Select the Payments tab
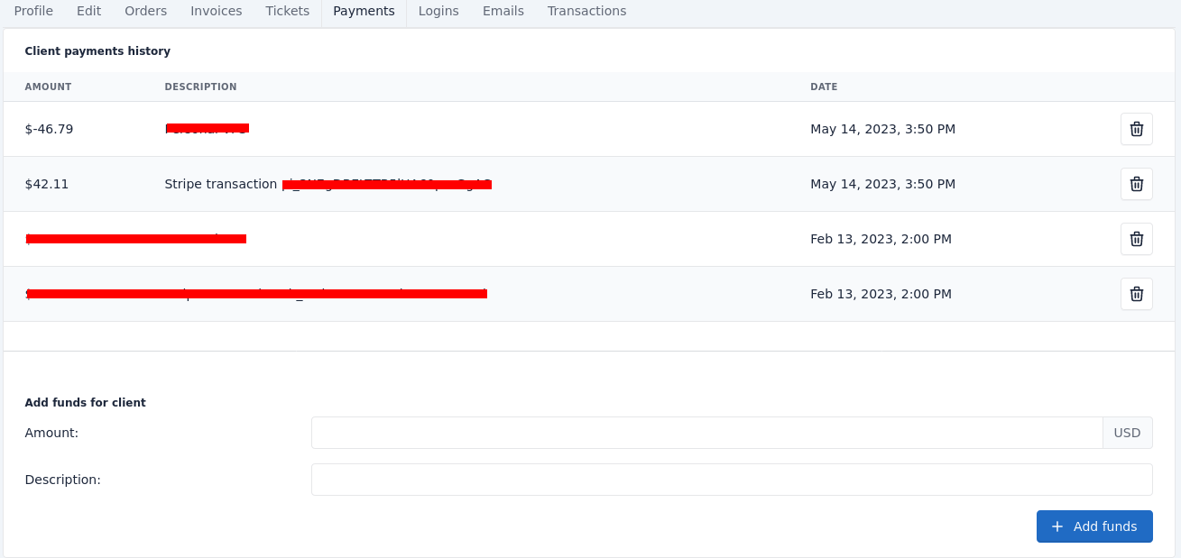This screenshot has height=558, width=1181. 364,11
